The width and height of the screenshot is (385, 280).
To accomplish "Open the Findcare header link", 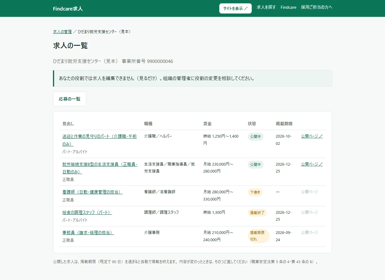I will (x=288, y=7).
